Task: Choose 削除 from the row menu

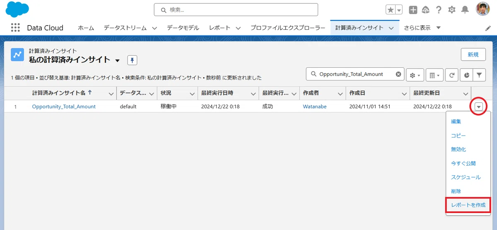Action: (x=456, y=191)
